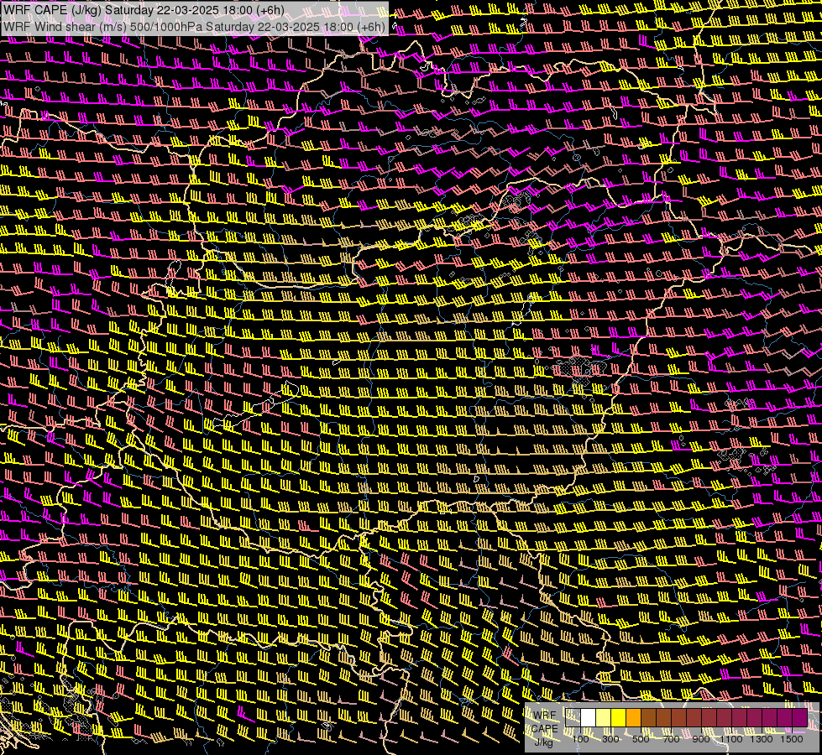Click the legend label '100'
This screenshot has width=822, height=755.
click(x=580, y=739)
